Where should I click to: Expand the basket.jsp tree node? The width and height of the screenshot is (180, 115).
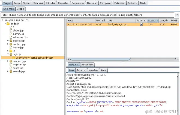click(8, 40)
